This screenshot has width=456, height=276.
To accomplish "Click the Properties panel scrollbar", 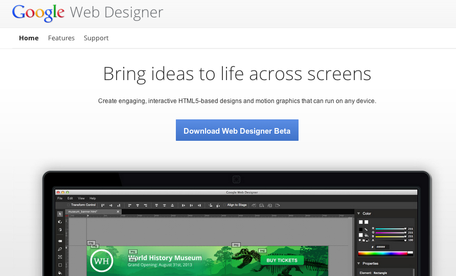I will (x=414, y=272).
